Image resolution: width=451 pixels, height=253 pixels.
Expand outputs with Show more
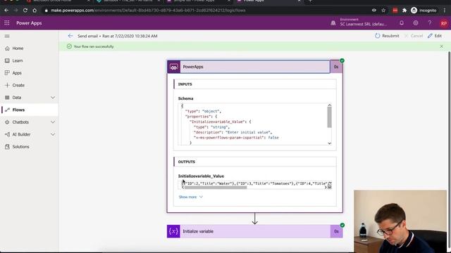(191, 197)
